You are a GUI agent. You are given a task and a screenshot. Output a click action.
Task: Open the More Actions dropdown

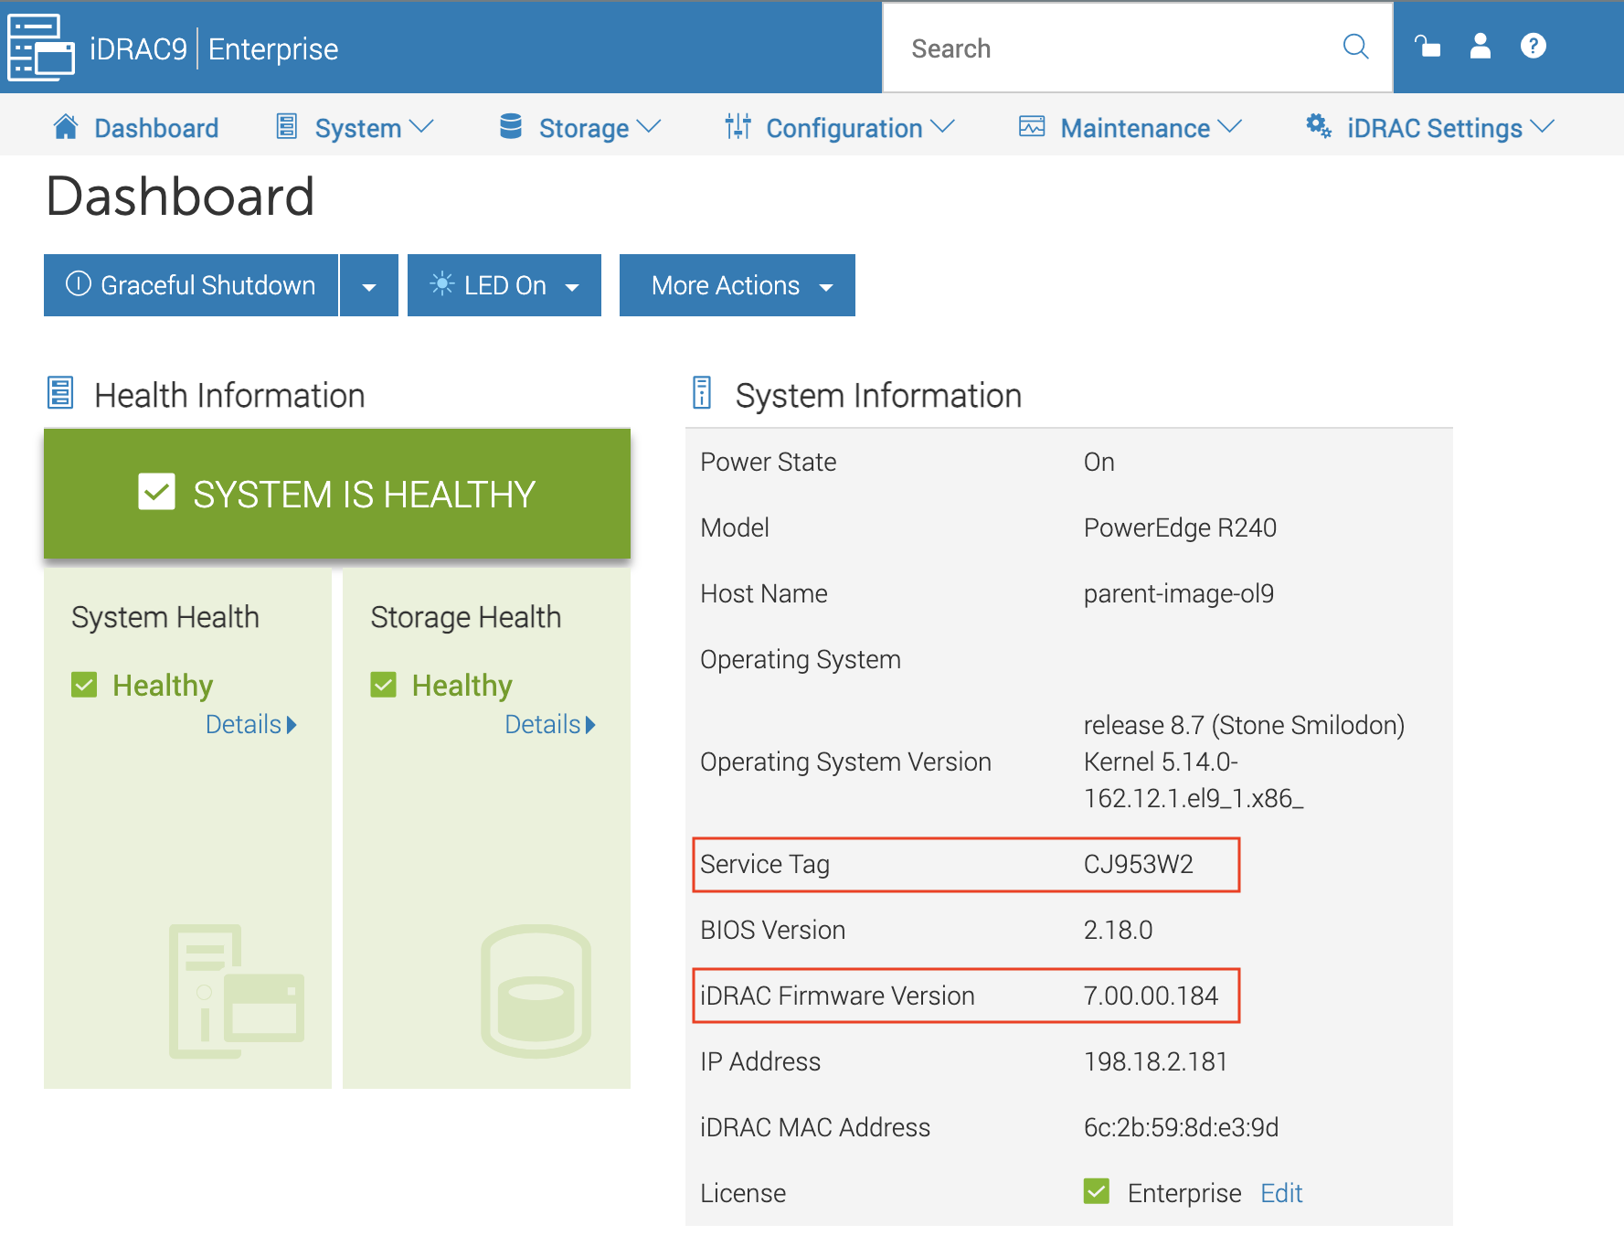coord(738,285)
